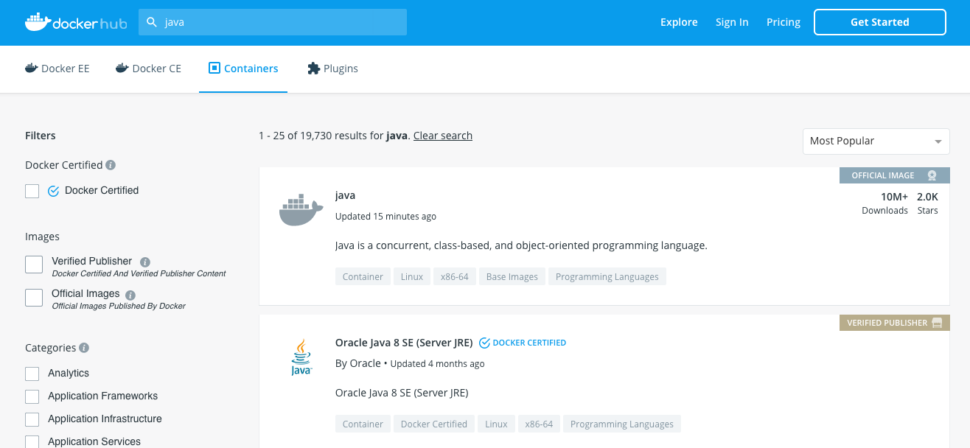
Task: Click the info icon next to Verified Publisher
Action: [x=145, y=262]
